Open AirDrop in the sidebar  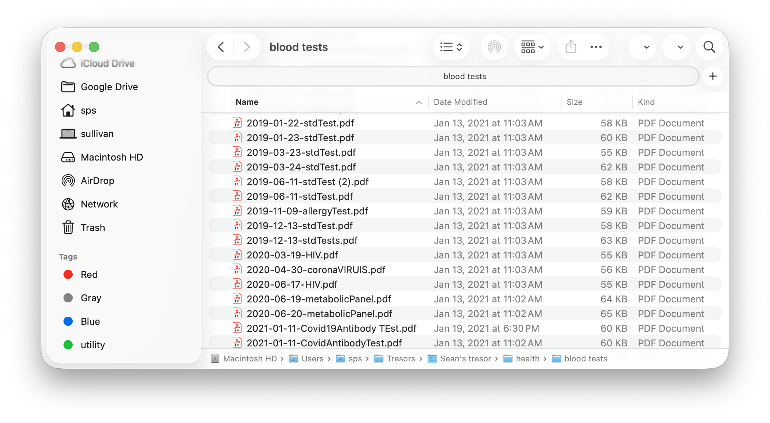pos(88,181)
